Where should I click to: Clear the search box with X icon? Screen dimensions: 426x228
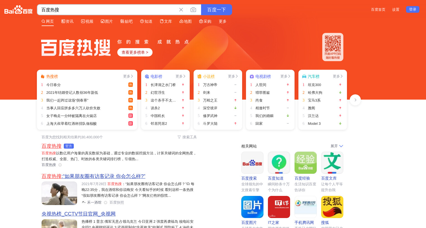(x=181, y=10)
